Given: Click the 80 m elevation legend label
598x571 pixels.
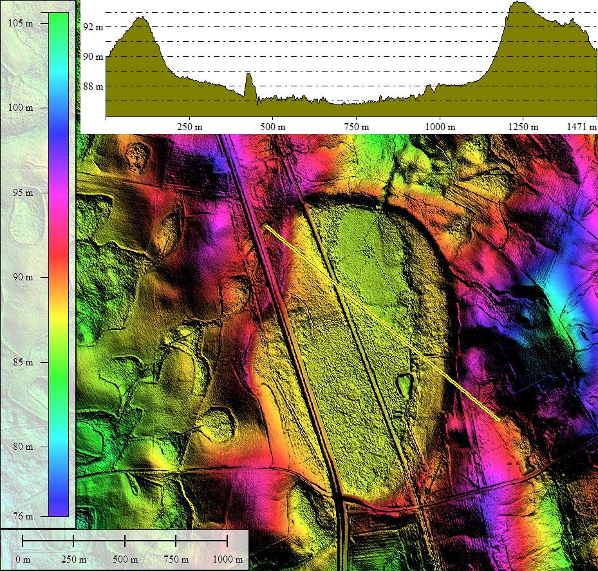Looking at the screenshot, I should [x=23, y=446].
